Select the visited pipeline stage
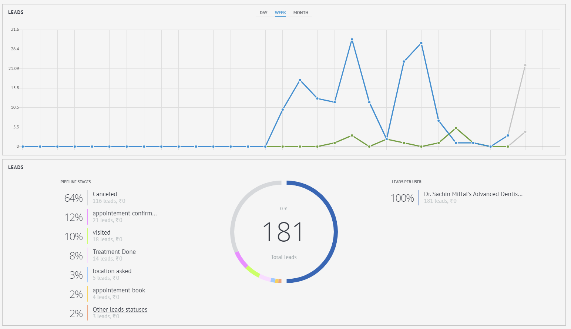This screenshot has width=571, height=329. pyautogui.click(x=101, y=232)
